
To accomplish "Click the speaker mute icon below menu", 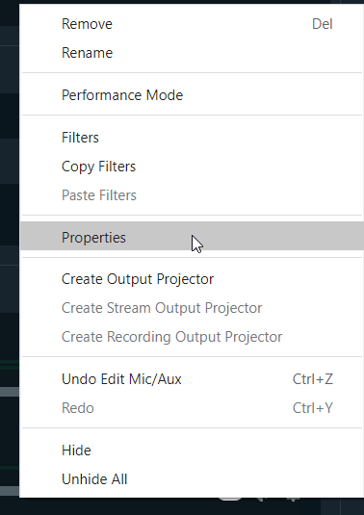I will [x=261, y=500].
